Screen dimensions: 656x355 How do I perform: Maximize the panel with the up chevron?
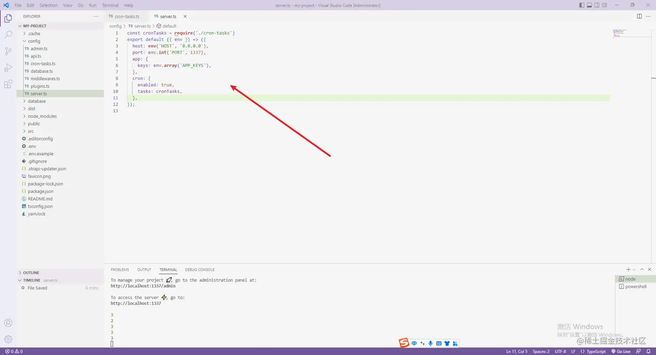[642, 270]
